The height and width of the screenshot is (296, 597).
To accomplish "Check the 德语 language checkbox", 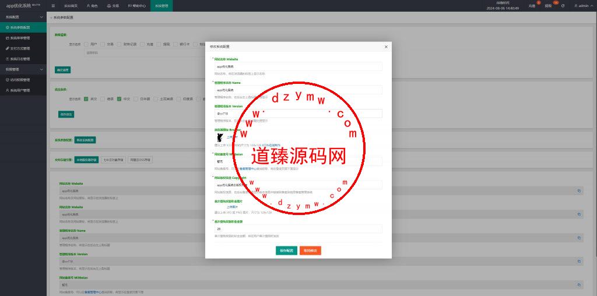I will click(103, 98).
